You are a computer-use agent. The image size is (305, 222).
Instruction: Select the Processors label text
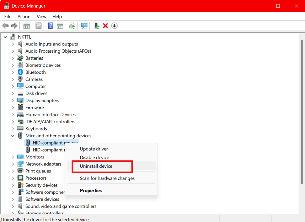click(36, 178)
